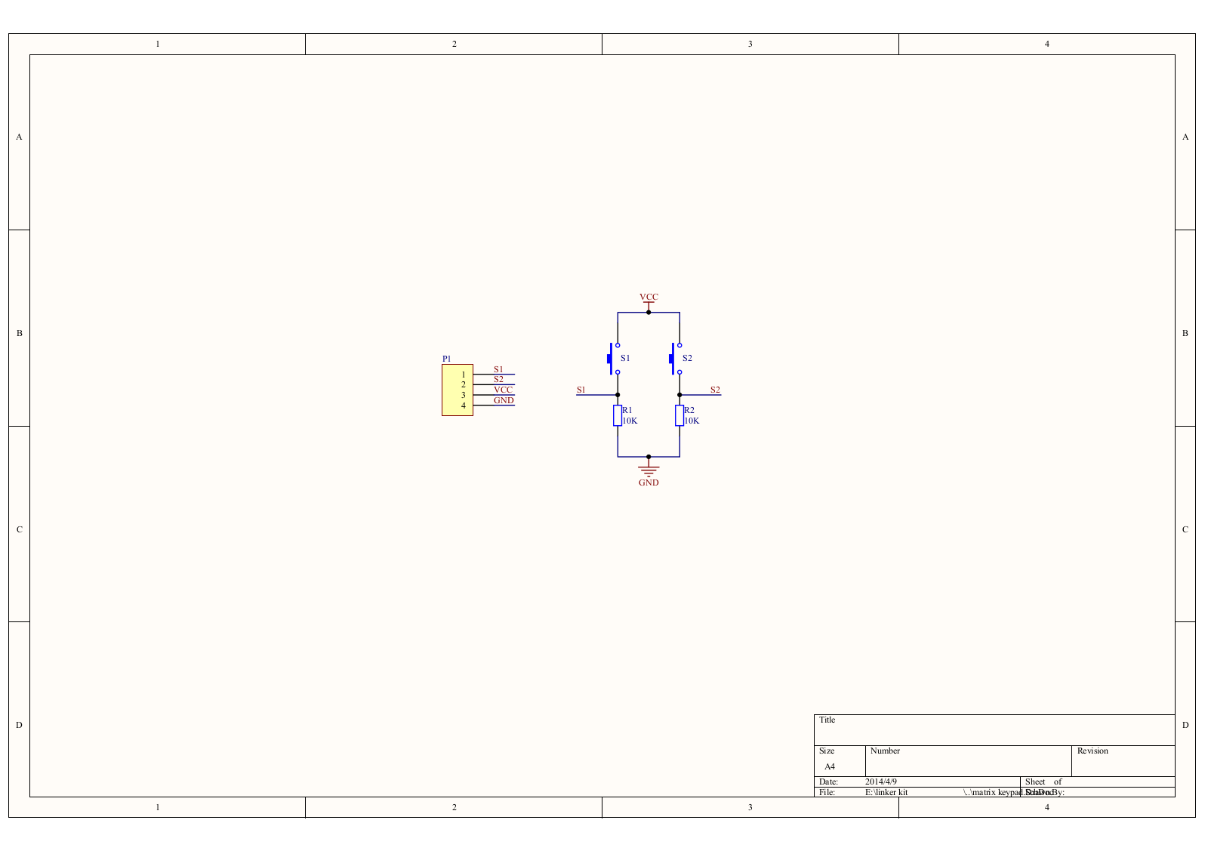Click the S2 designator beside right switch
1208x854 pixels.
pyautogui.click(x=687, y=358)
